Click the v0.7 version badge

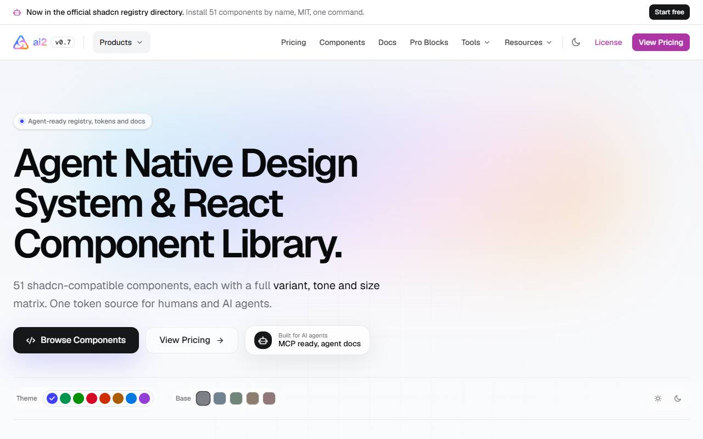(63, 42)
